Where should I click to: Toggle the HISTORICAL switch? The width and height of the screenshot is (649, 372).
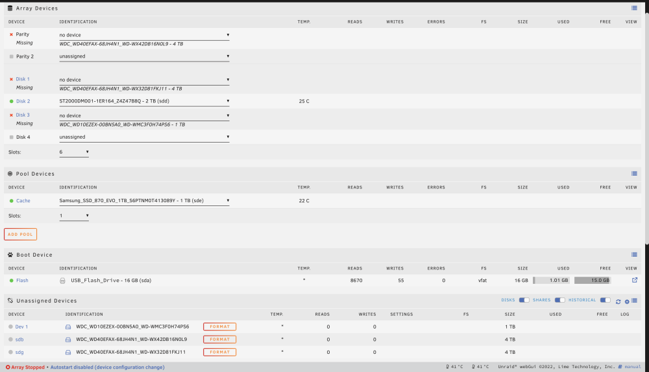click(605, 300)
